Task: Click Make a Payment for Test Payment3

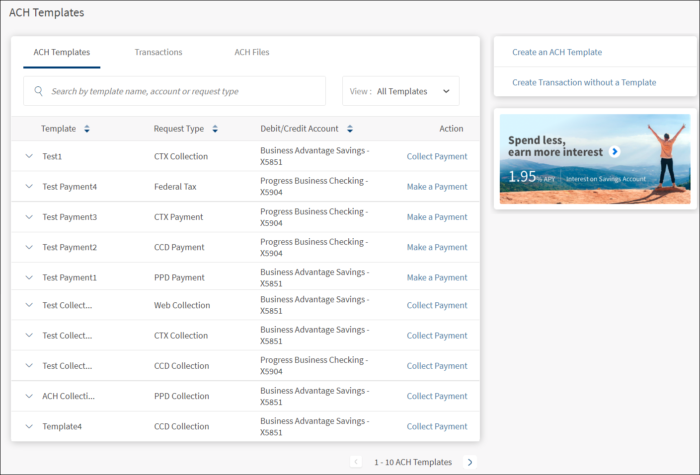Action: point(437,217)
